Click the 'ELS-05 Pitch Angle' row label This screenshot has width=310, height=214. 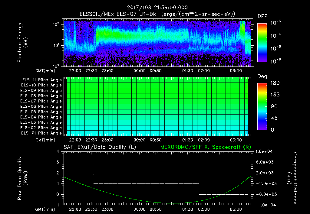click(41, 112)
